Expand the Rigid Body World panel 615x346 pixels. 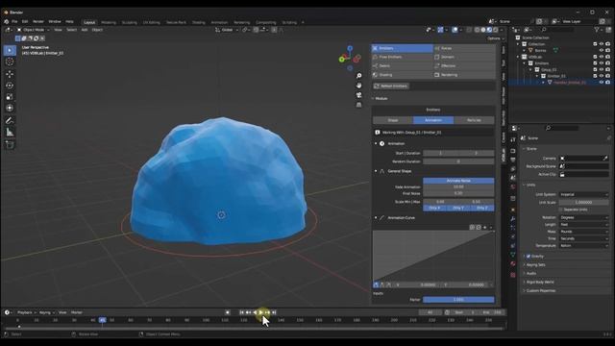[x=540, y=282]
